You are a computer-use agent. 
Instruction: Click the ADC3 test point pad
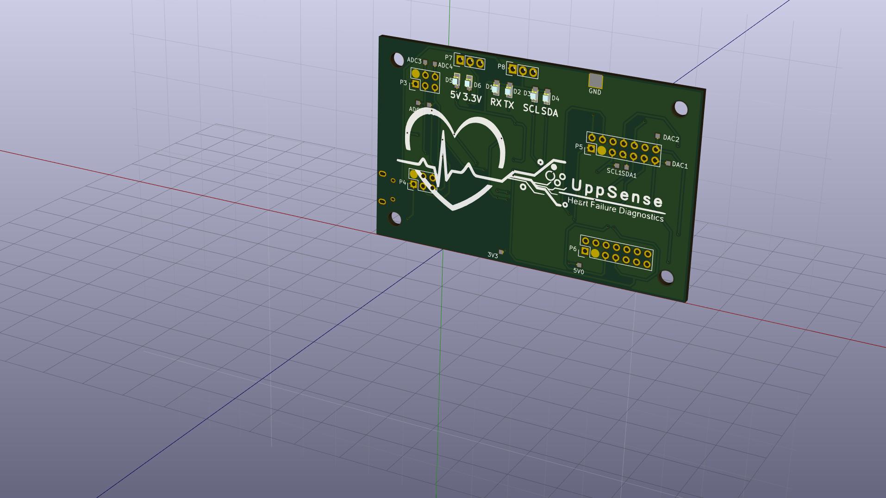pyautogui.click(x=425, y=62)
